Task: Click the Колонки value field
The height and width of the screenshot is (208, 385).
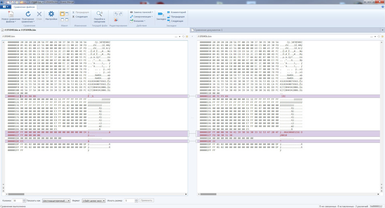Action: 17,200
